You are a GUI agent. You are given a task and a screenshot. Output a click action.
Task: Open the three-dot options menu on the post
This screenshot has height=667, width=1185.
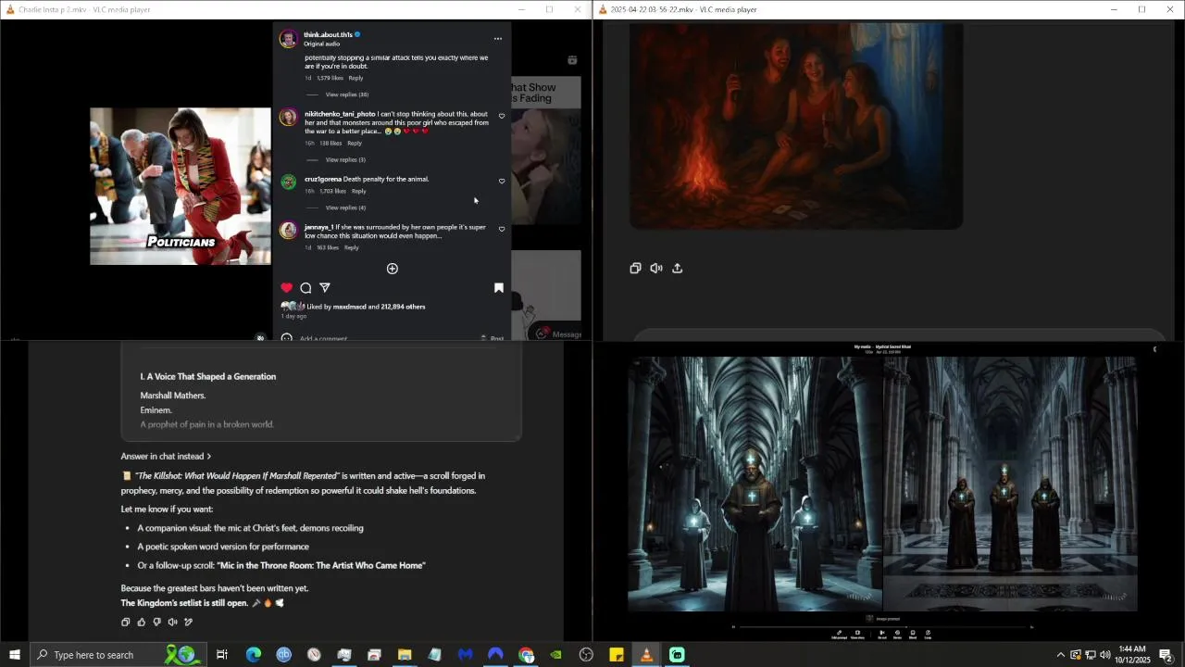(x=497, y=39)
